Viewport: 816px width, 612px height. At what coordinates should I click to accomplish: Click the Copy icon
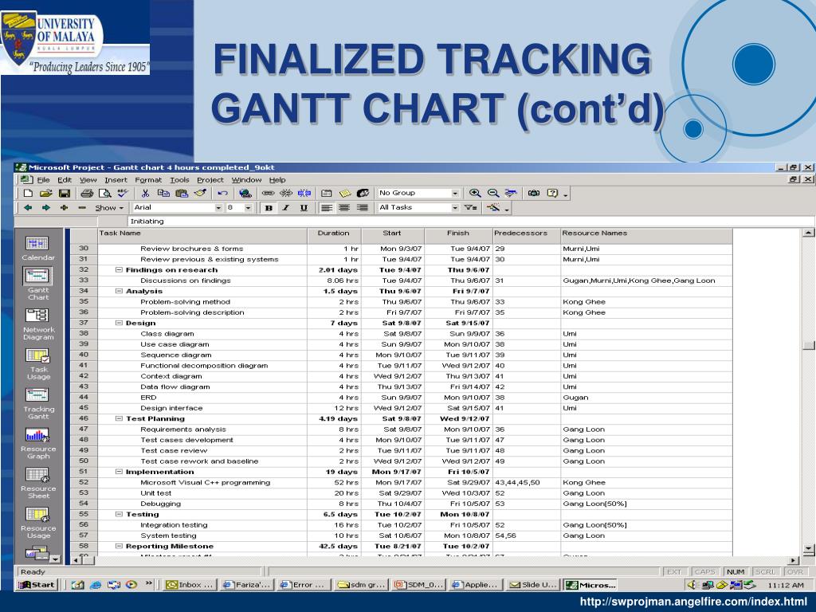[x=163, y=193]
